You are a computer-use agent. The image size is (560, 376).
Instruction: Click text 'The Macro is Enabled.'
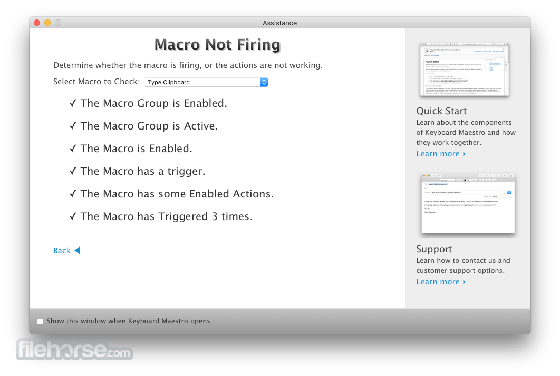136,149
